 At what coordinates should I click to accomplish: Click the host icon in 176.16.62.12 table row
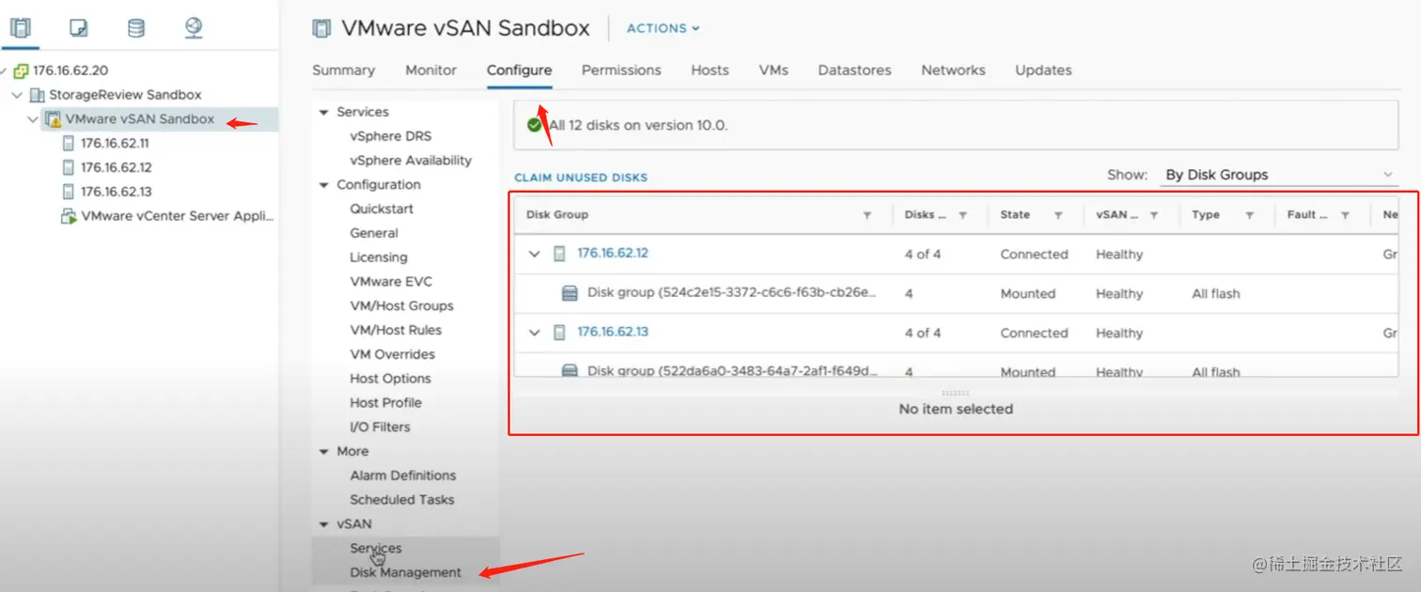[x=560, y=254]
